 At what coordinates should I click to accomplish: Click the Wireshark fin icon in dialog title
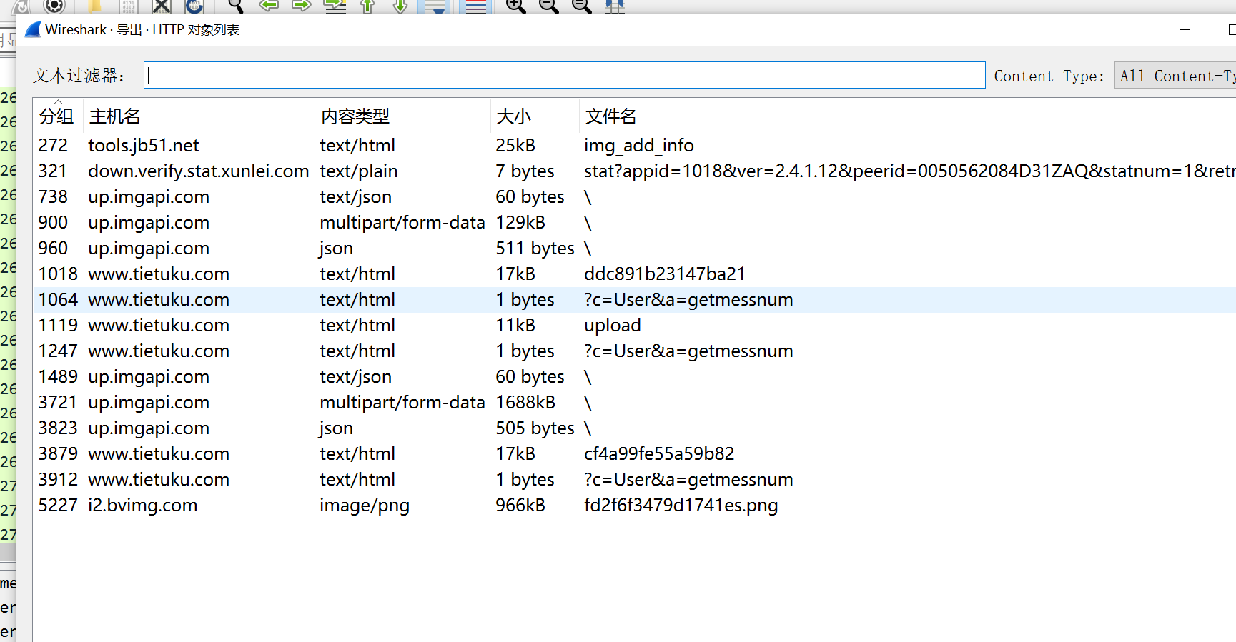click(33, 30)
